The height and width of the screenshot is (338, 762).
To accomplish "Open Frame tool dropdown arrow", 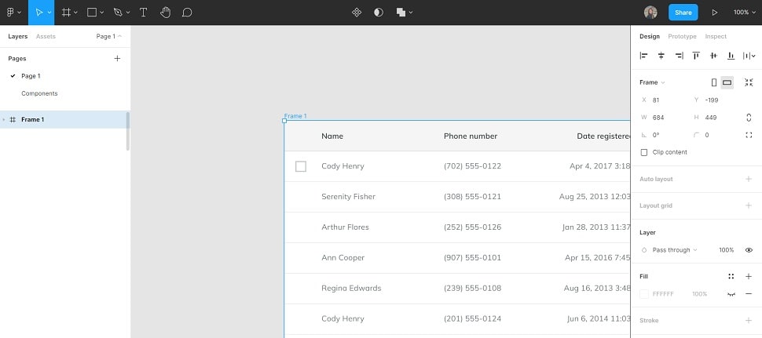I will (x=76, y=13).
